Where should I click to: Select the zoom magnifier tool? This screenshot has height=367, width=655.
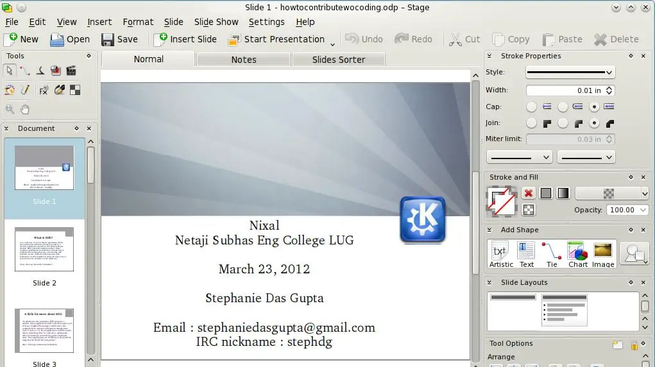click(10, 109)
